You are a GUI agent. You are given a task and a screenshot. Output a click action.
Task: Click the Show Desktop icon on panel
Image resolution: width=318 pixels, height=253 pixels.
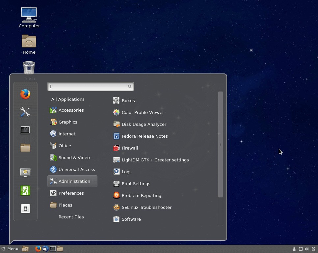pos(25,249)
